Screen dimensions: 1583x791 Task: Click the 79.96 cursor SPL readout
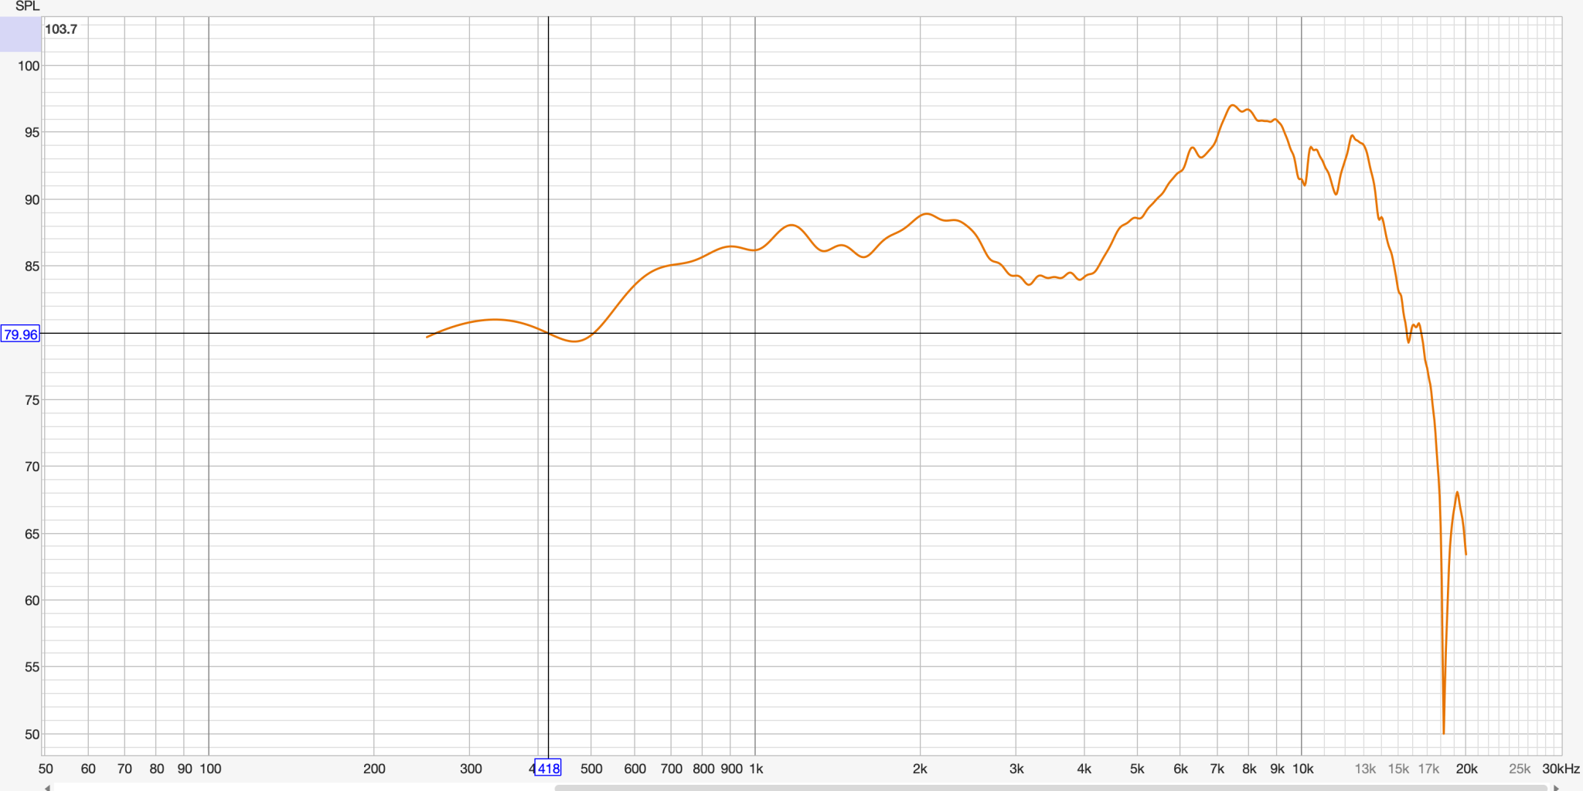20,334
